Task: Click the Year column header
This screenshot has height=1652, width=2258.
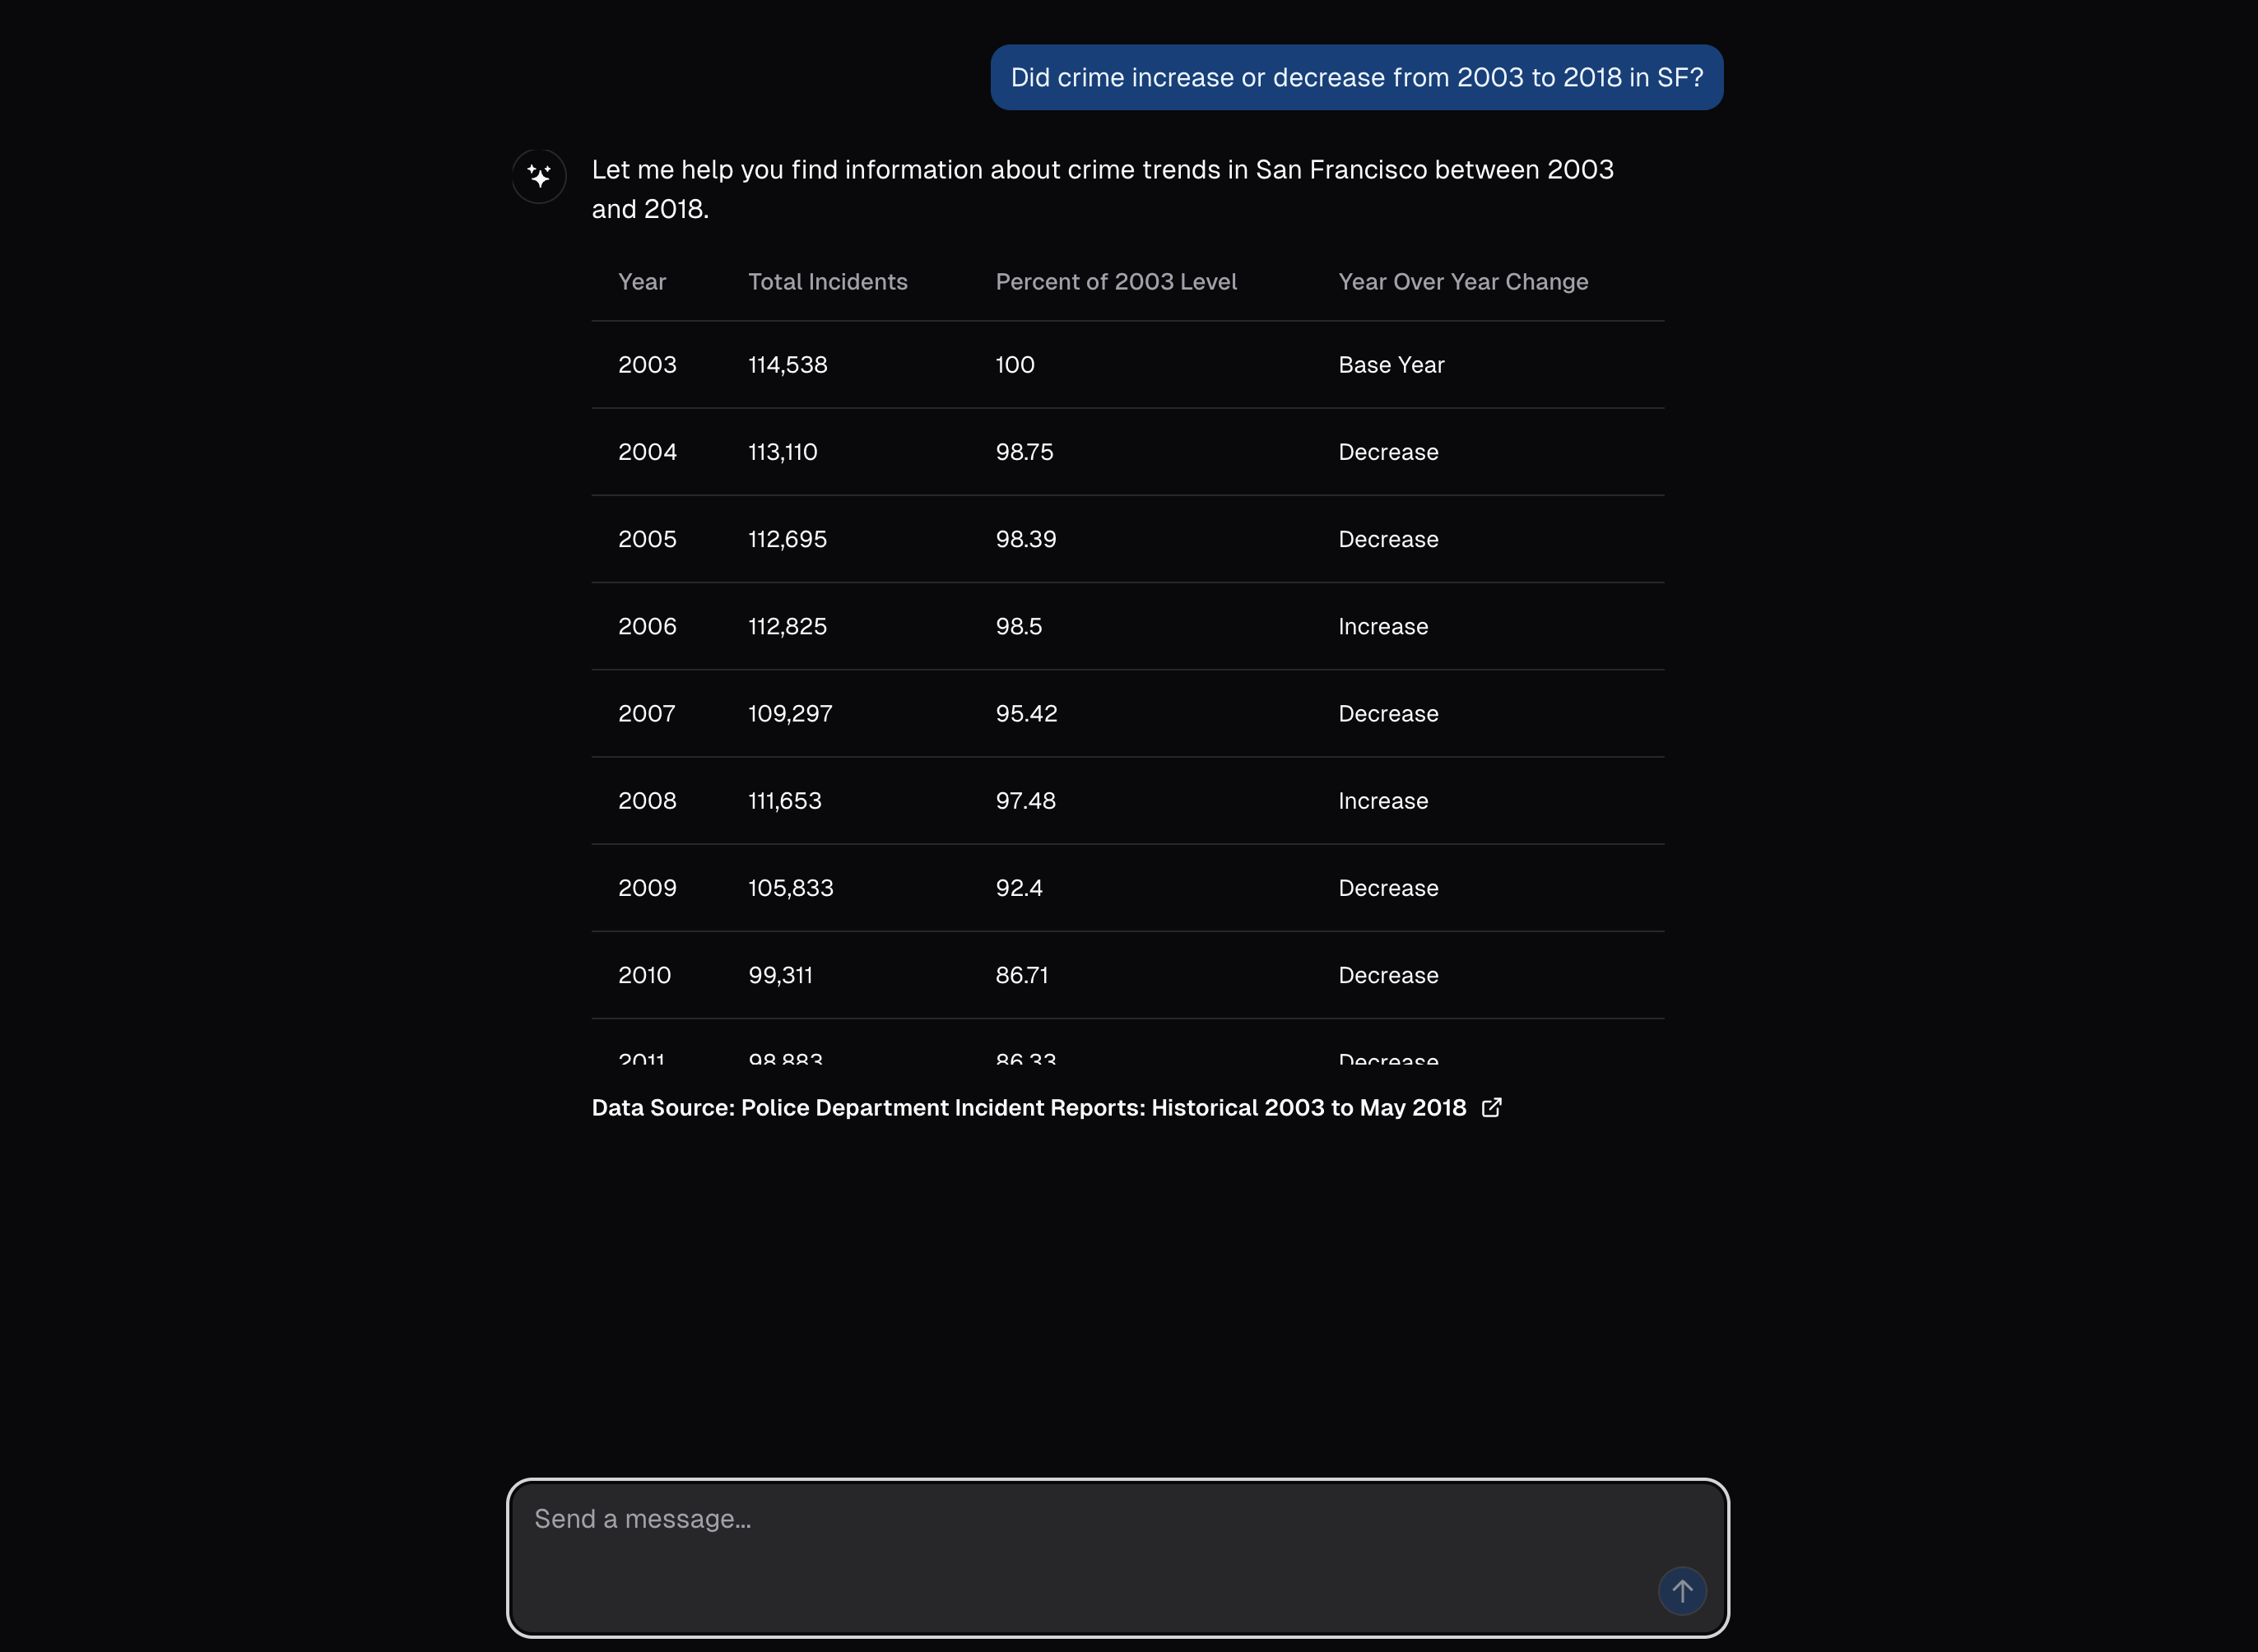Action: pyautogui.click(x=642, y=282)
